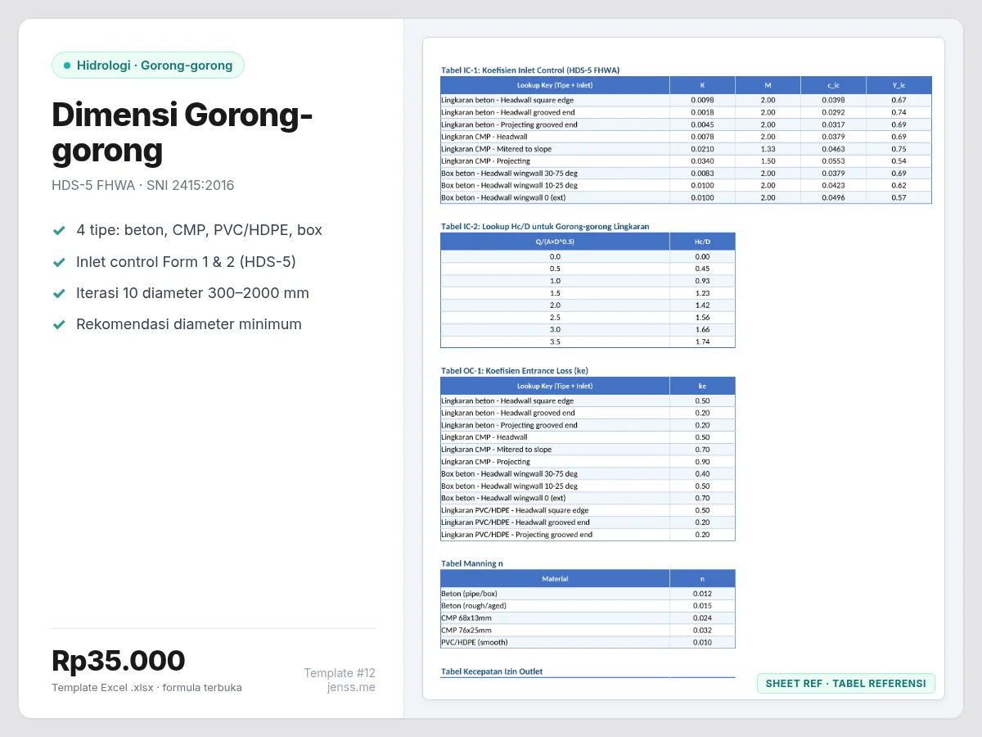
Task: Open the jenss.me link
Action: click(351, 687)
